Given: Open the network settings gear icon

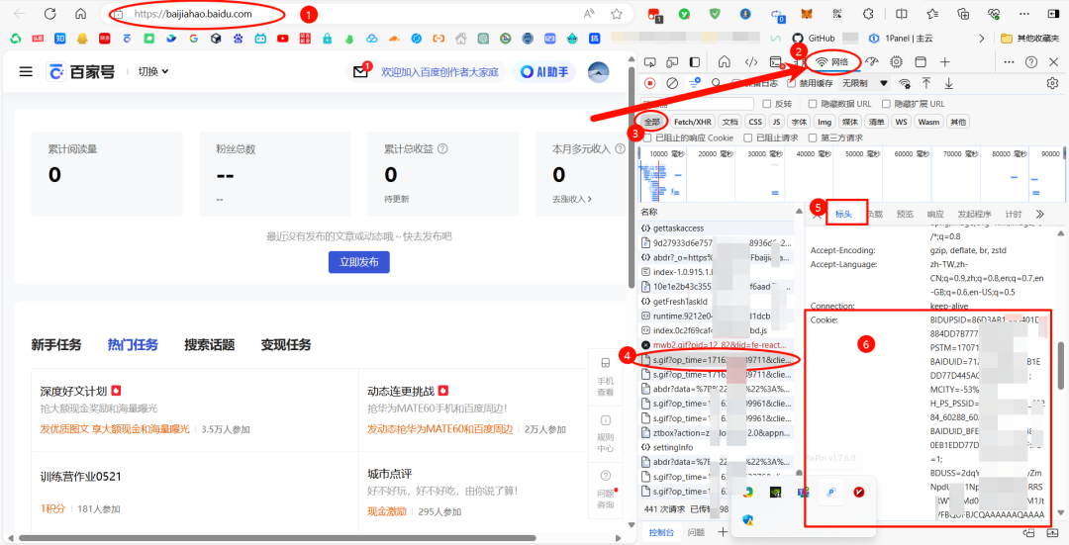Looking at the screenshot, I should 1052,83.
